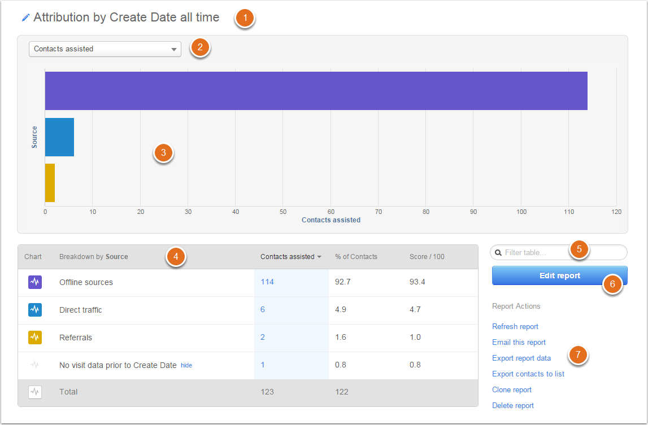This screenshot has width=648, height=425.
Task: Click Export contacts to list link
Action: point(528,374)
